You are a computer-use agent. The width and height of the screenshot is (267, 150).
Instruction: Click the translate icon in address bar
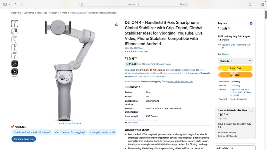pyautogui.click(x=182, y=4)
